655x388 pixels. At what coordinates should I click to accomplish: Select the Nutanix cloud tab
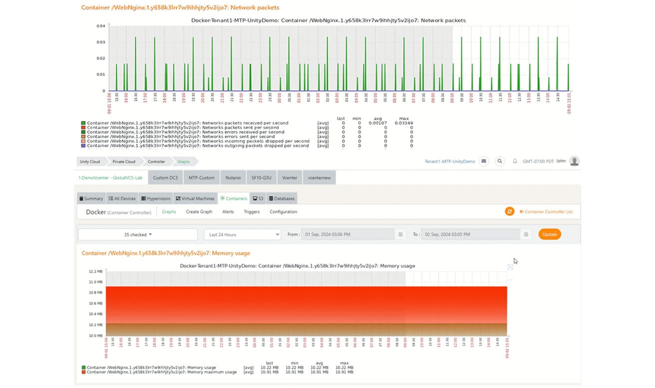pyautogui.click(x=233, y=177)
